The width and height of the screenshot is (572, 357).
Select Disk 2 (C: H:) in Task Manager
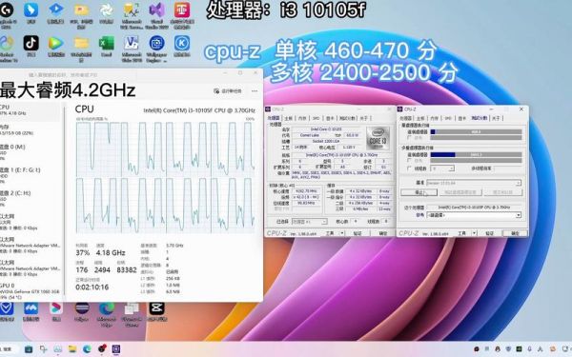coord(30,198)
